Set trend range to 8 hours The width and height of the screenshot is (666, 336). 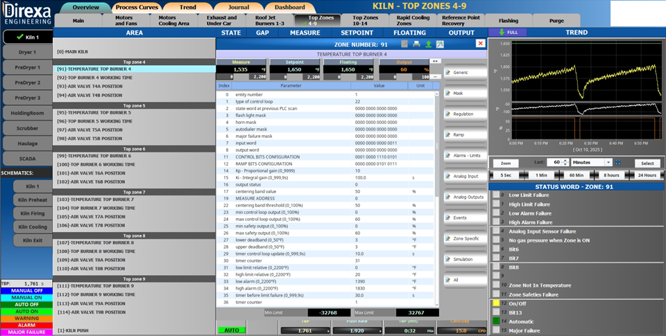coord(612,175)
